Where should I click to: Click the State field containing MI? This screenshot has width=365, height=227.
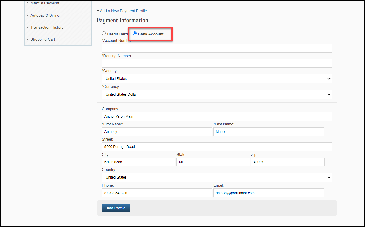(213, 162)
